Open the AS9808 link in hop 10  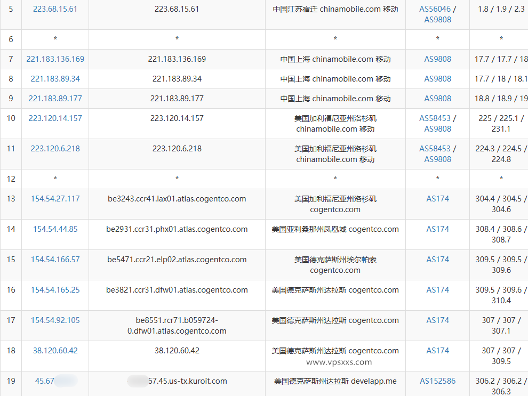[x=437, y=129]
